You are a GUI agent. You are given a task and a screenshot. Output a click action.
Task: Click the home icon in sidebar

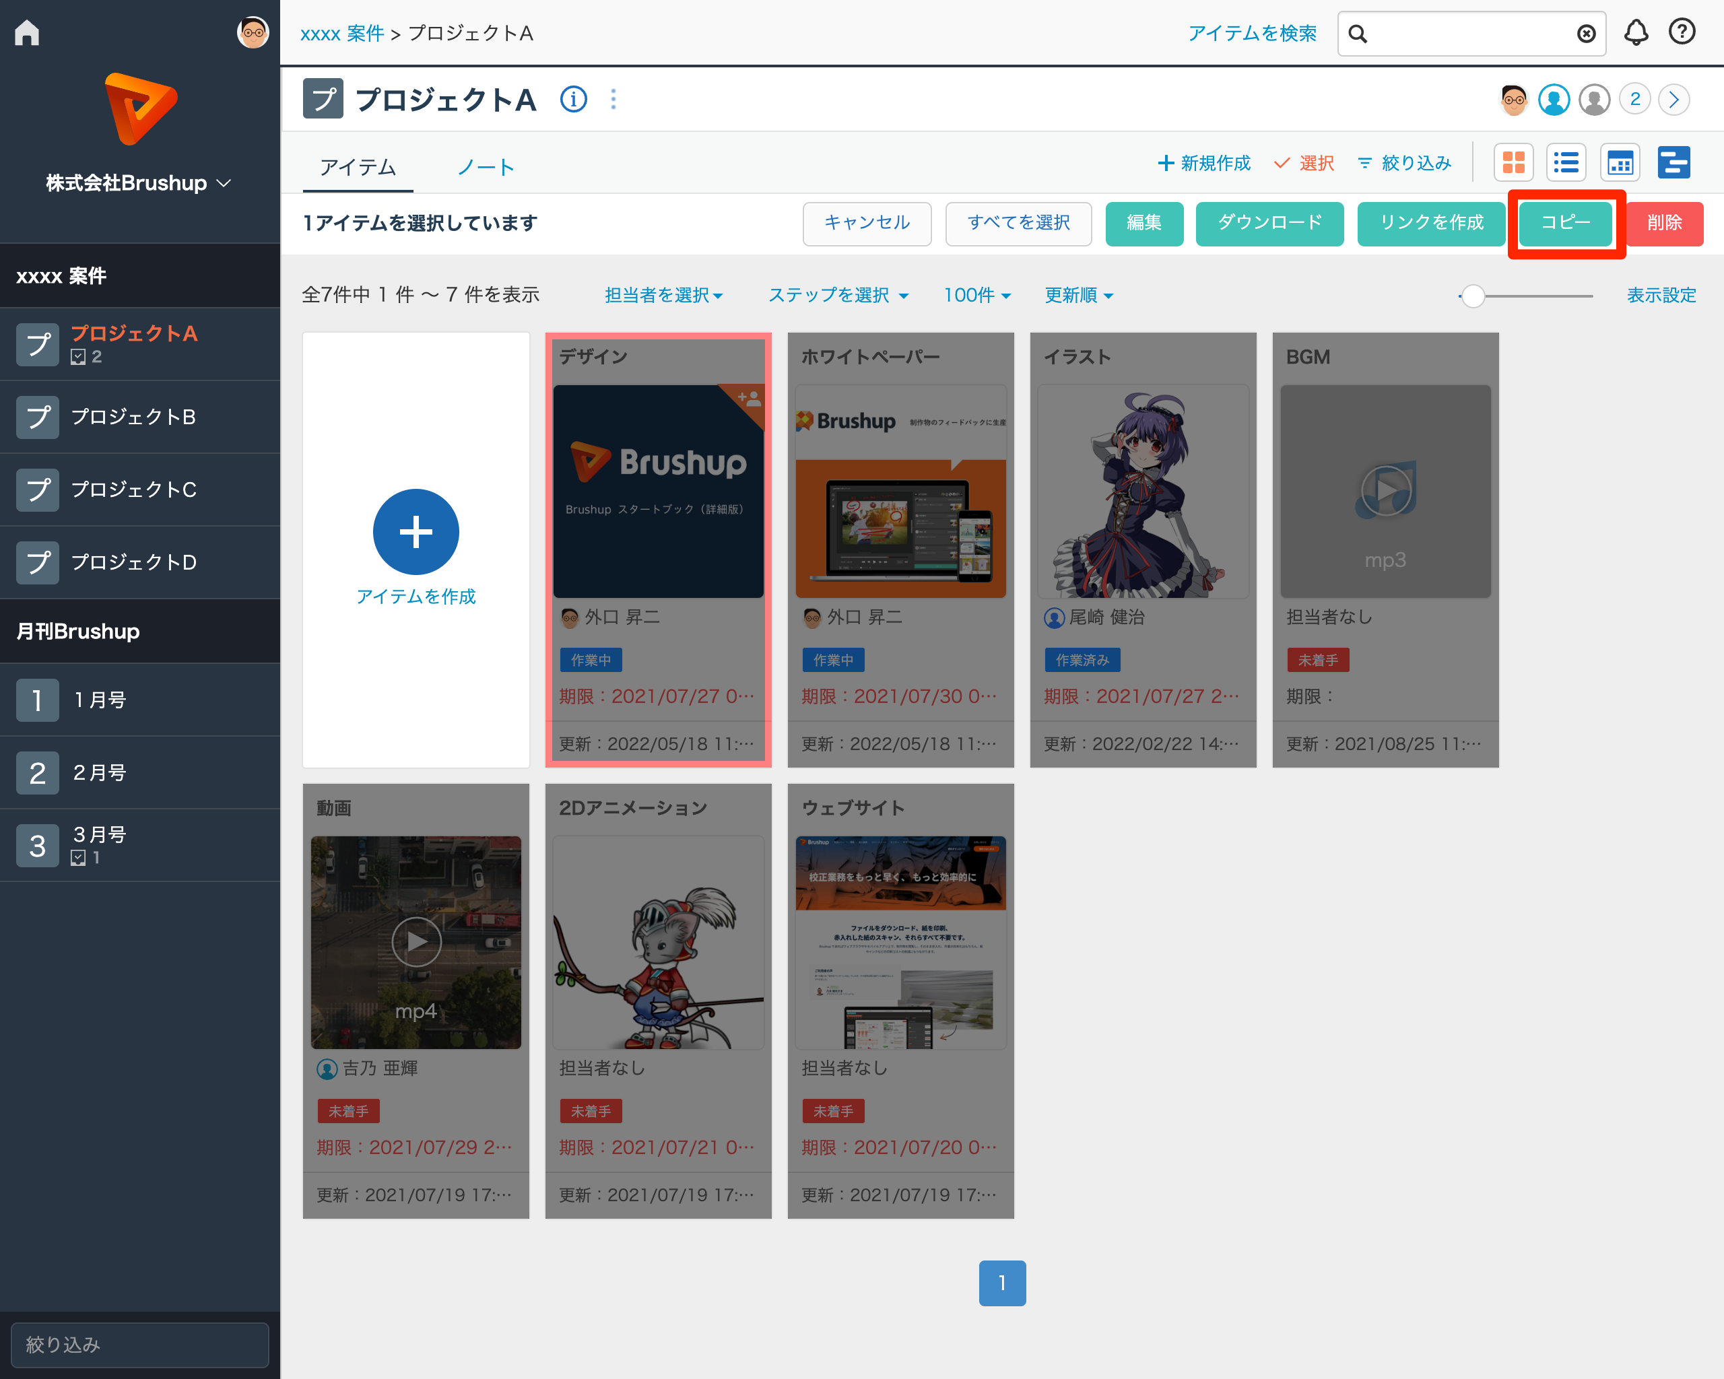(27, 33)
